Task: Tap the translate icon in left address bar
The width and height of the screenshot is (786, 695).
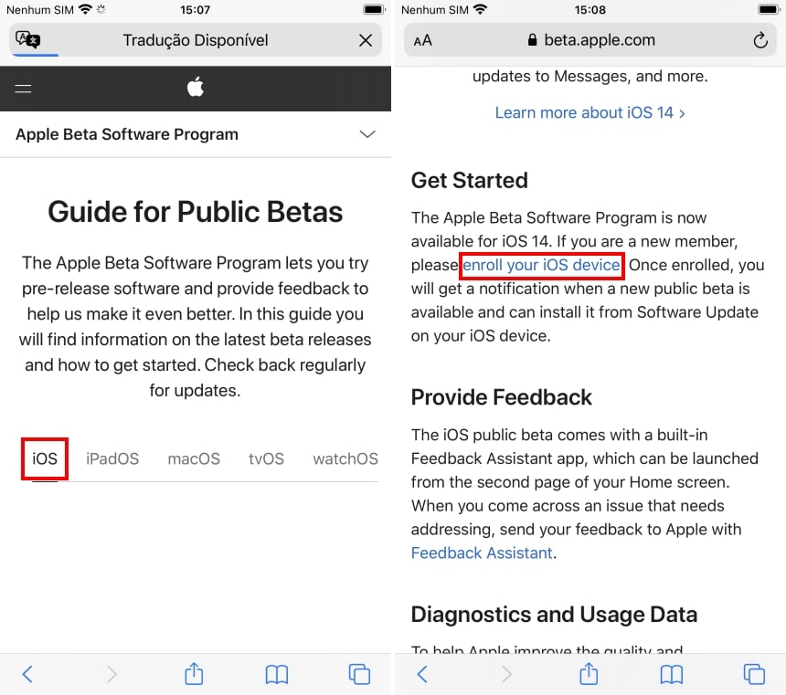Action: pos(27,39)
